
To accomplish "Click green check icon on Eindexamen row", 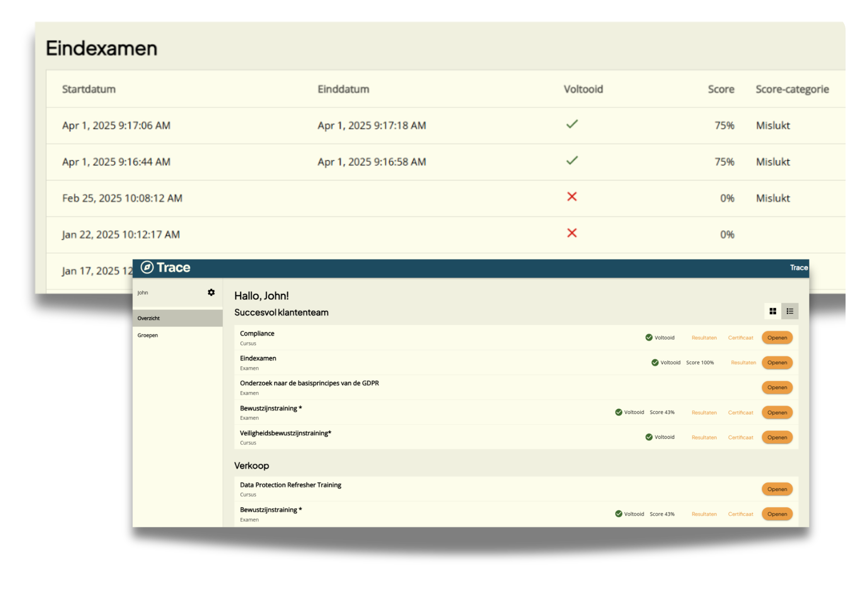I will (x=655, y=362).
